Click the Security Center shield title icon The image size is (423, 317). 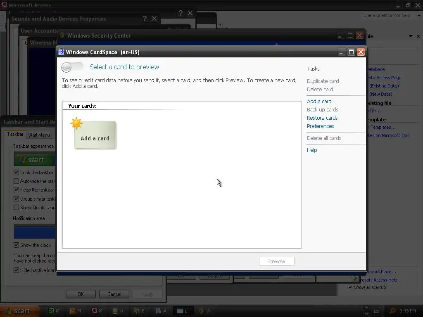coord(62,35)
